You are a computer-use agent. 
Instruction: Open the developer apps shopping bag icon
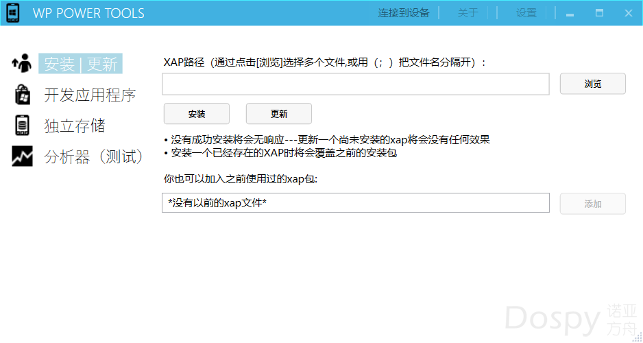(22, 95)
